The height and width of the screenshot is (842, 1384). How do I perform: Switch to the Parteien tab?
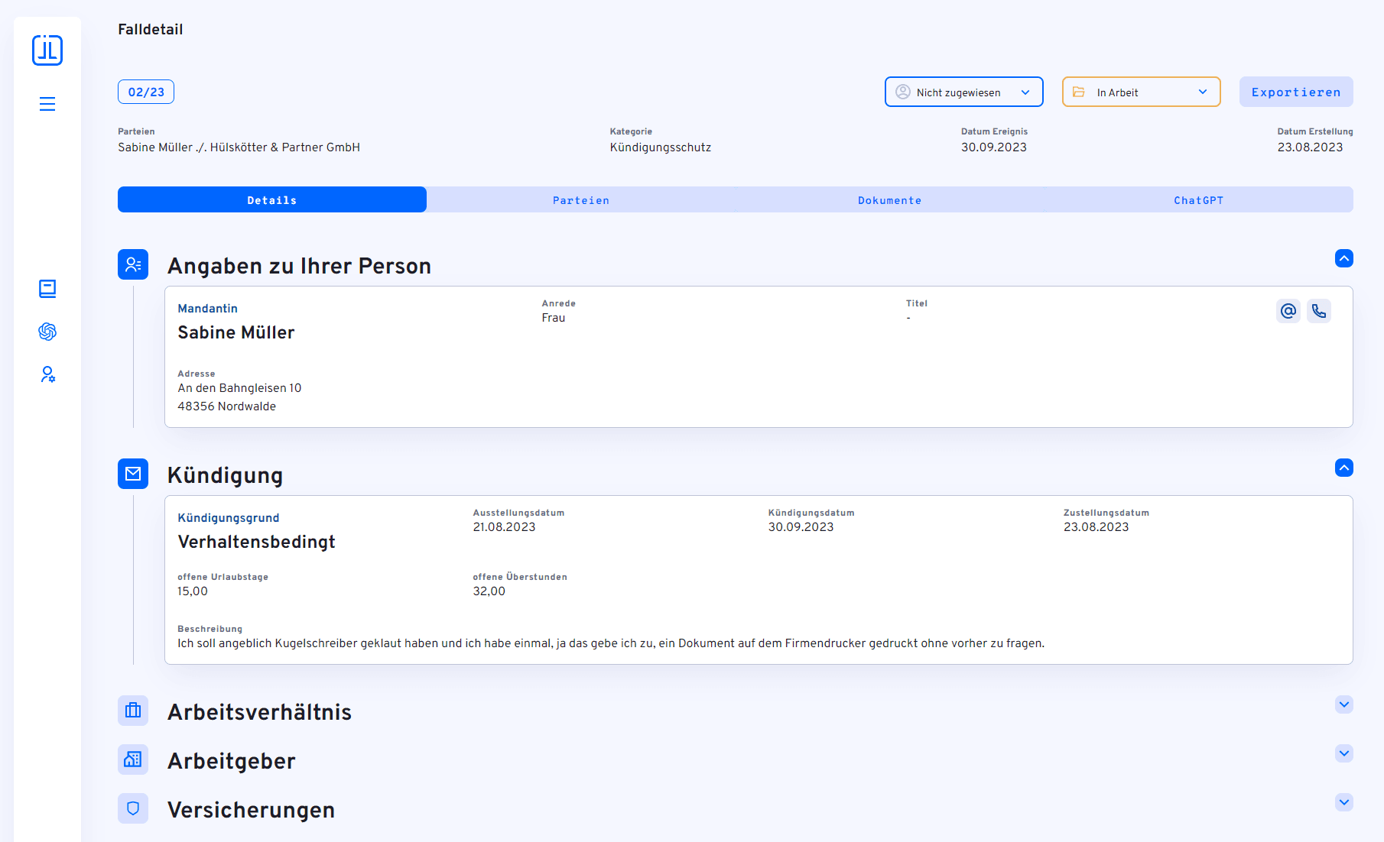coord(581,199)
